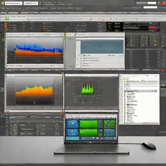Open the second white box in the top-left header
The image size is (166, 166).
point(31,3)
